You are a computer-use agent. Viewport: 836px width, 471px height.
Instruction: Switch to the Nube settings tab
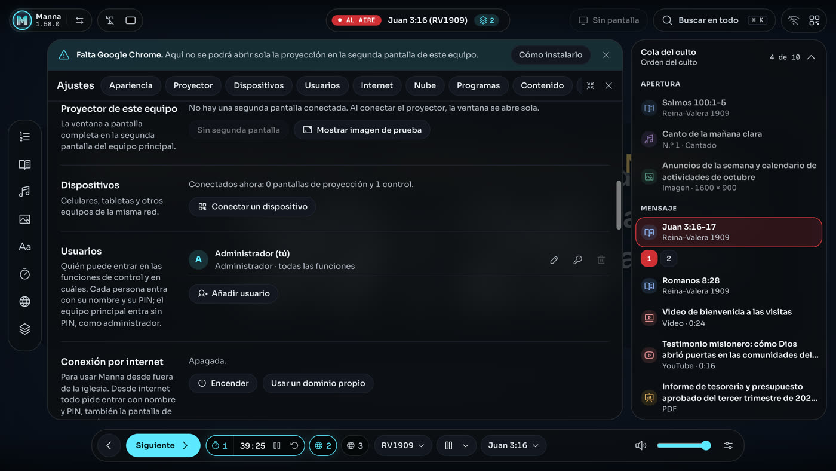(x=425, y=85)
